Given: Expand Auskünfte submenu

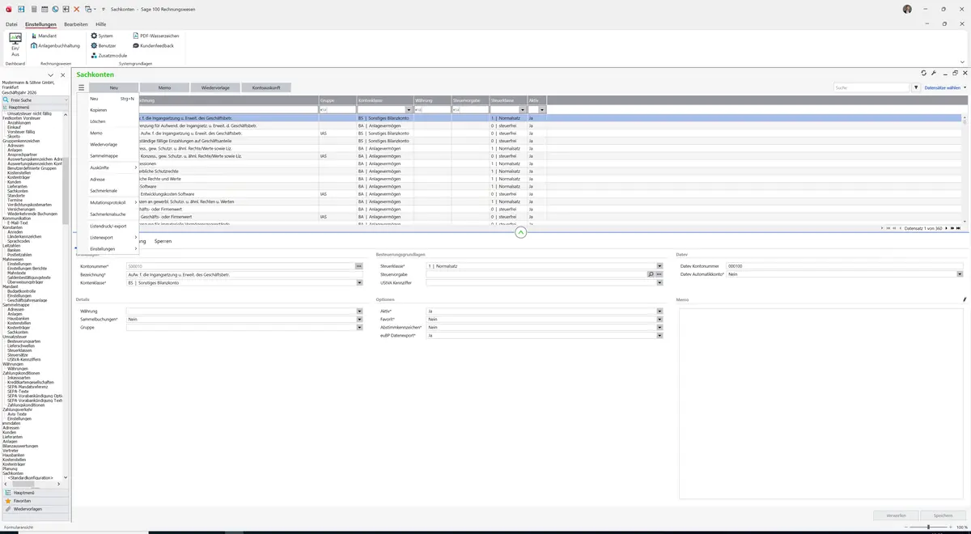Looking at the screenshot, I should click(112, 167).
